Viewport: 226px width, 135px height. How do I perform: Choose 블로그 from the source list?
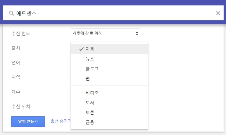(x=109, y=69)
